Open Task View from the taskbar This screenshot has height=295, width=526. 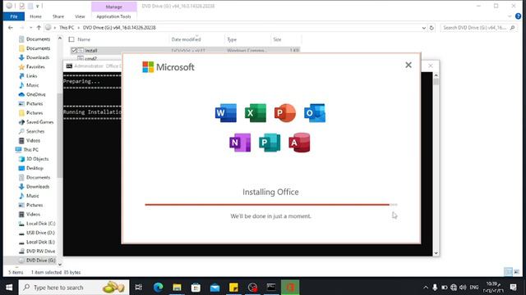click(138, 288)
